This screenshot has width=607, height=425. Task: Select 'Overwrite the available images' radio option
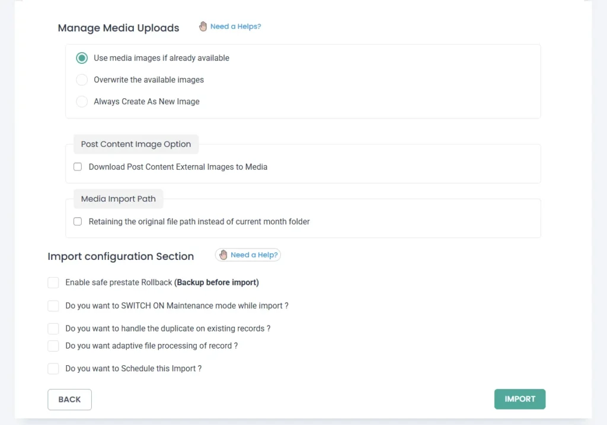click(x=82, y=80)
